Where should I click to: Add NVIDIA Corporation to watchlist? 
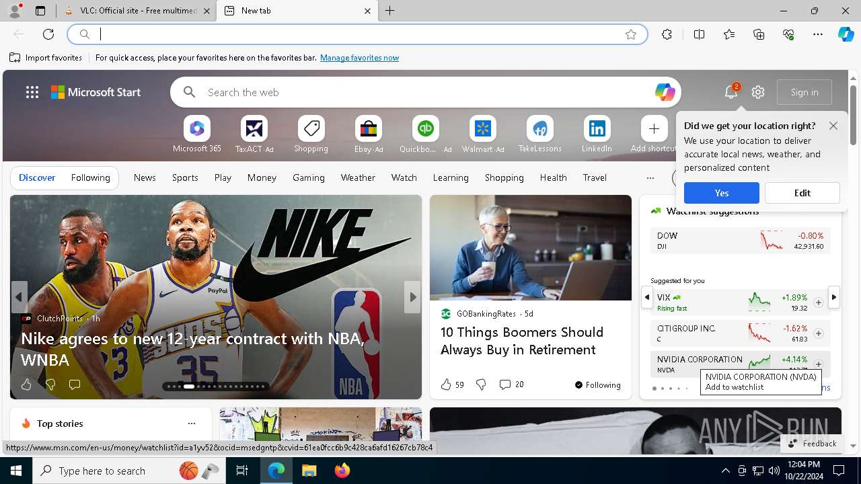(818, 364)
